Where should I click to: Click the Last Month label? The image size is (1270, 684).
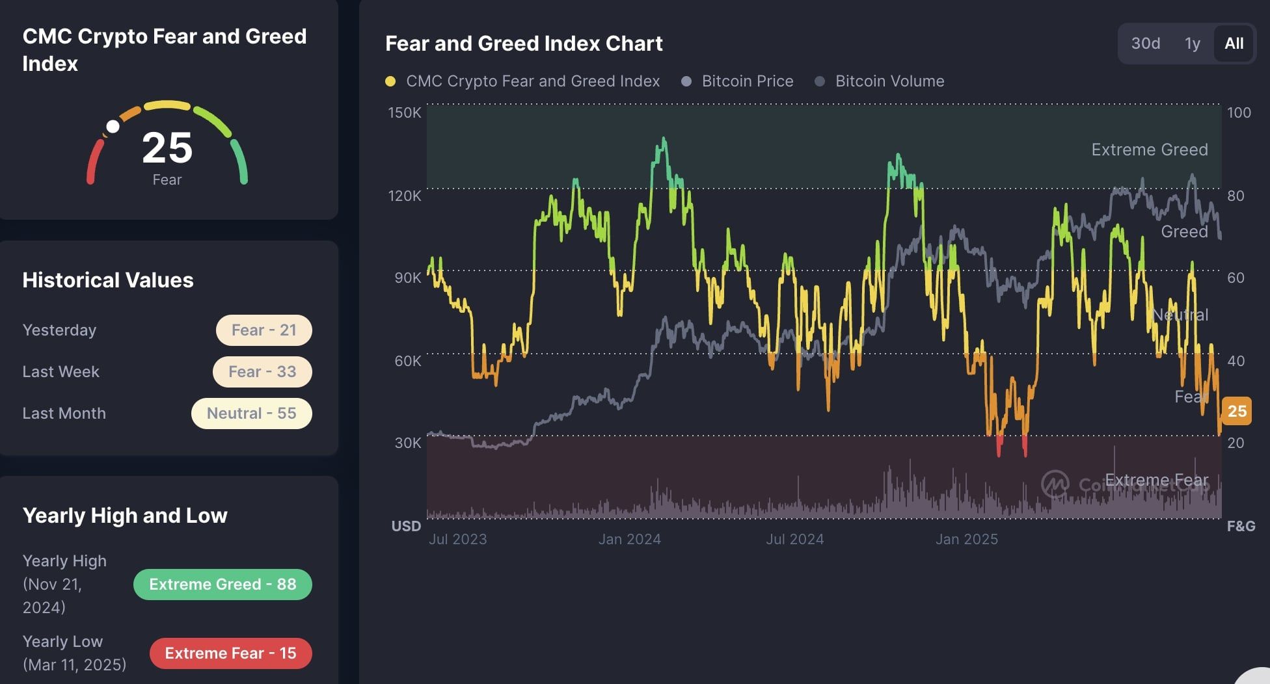(64, 414)
